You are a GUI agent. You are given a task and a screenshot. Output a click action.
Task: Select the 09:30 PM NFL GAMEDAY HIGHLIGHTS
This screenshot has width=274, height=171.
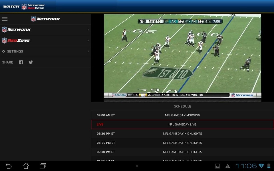[182, 152]
